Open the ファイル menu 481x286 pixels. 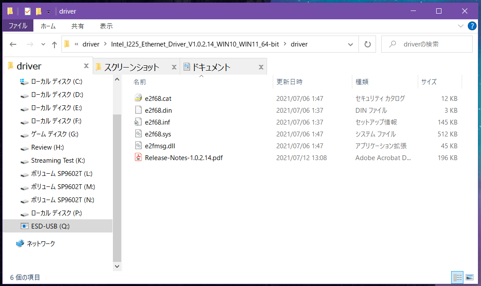18,26
